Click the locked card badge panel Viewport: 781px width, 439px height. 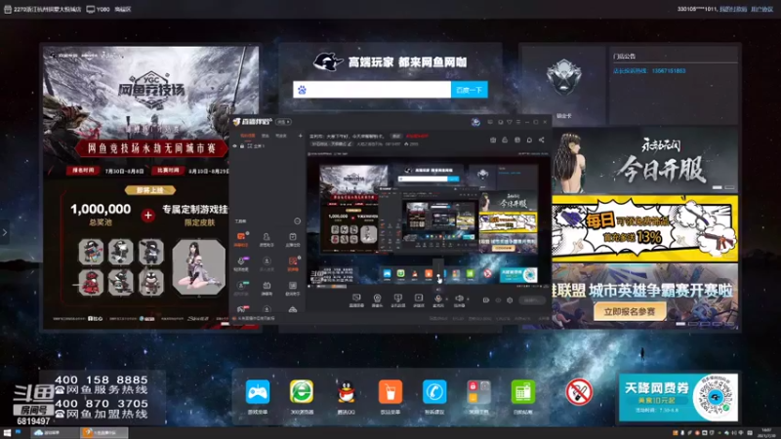coord(563,84)
